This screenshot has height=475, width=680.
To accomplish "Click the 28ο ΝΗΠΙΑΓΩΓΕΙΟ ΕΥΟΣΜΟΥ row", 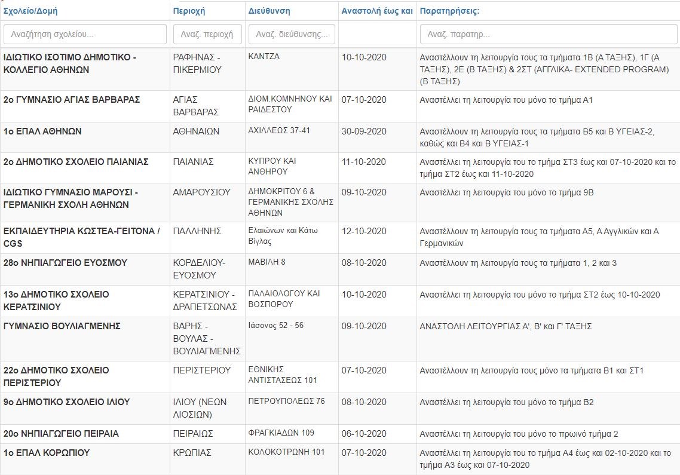I will 65,263.
